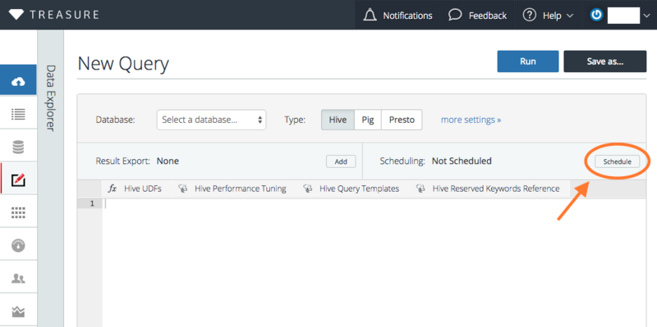Open the Help menu dropdown
The height and width of the screenshot is (327, 657).
pyautogui.click(x=548, y=16)
